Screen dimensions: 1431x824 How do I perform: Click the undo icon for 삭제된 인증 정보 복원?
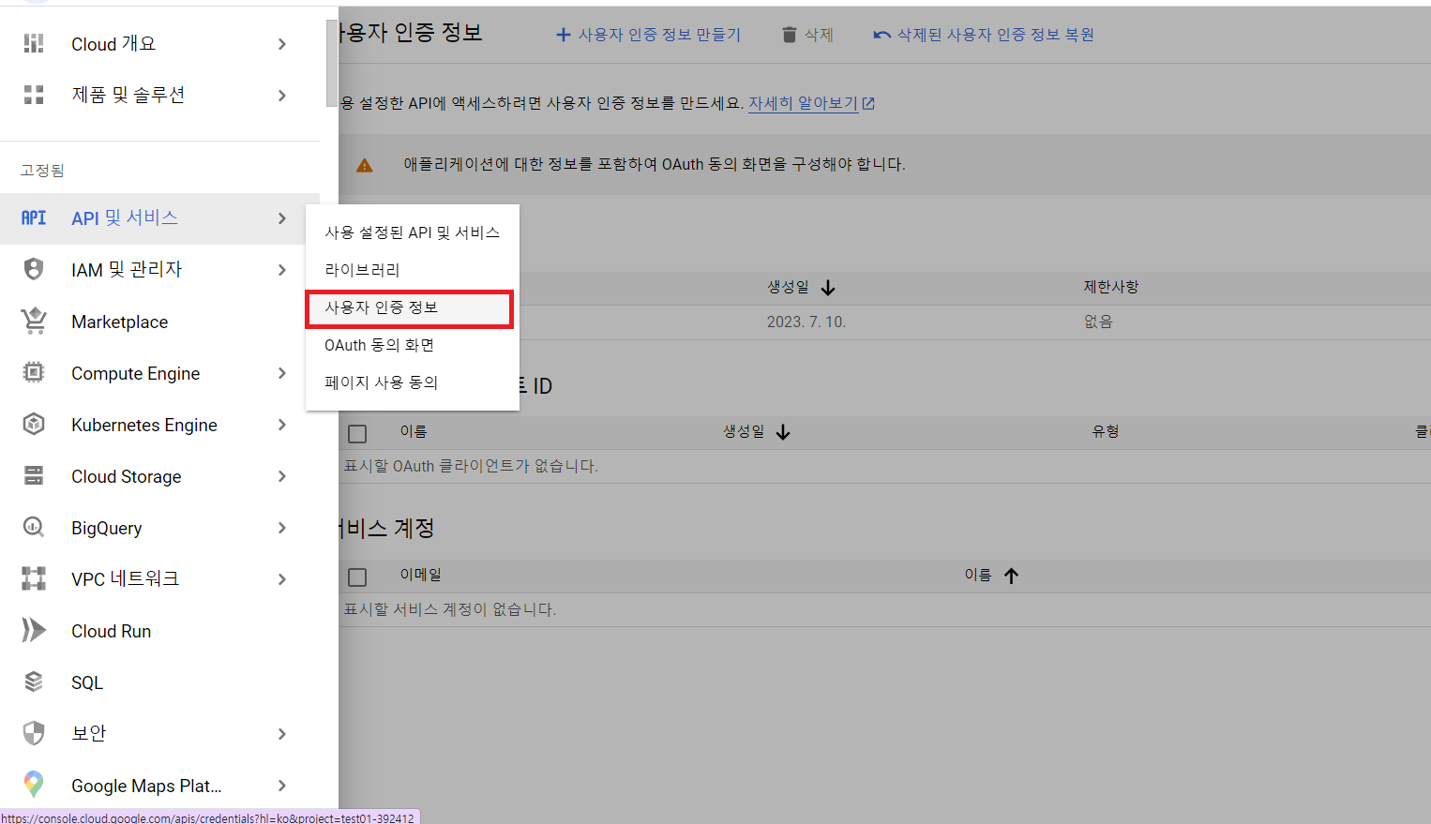(x=881, y=35)
